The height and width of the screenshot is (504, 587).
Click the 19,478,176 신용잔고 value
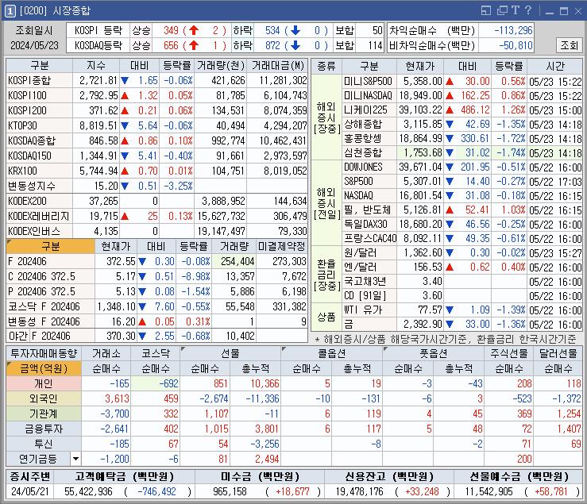pyautogui.click(x=359, y=491)
